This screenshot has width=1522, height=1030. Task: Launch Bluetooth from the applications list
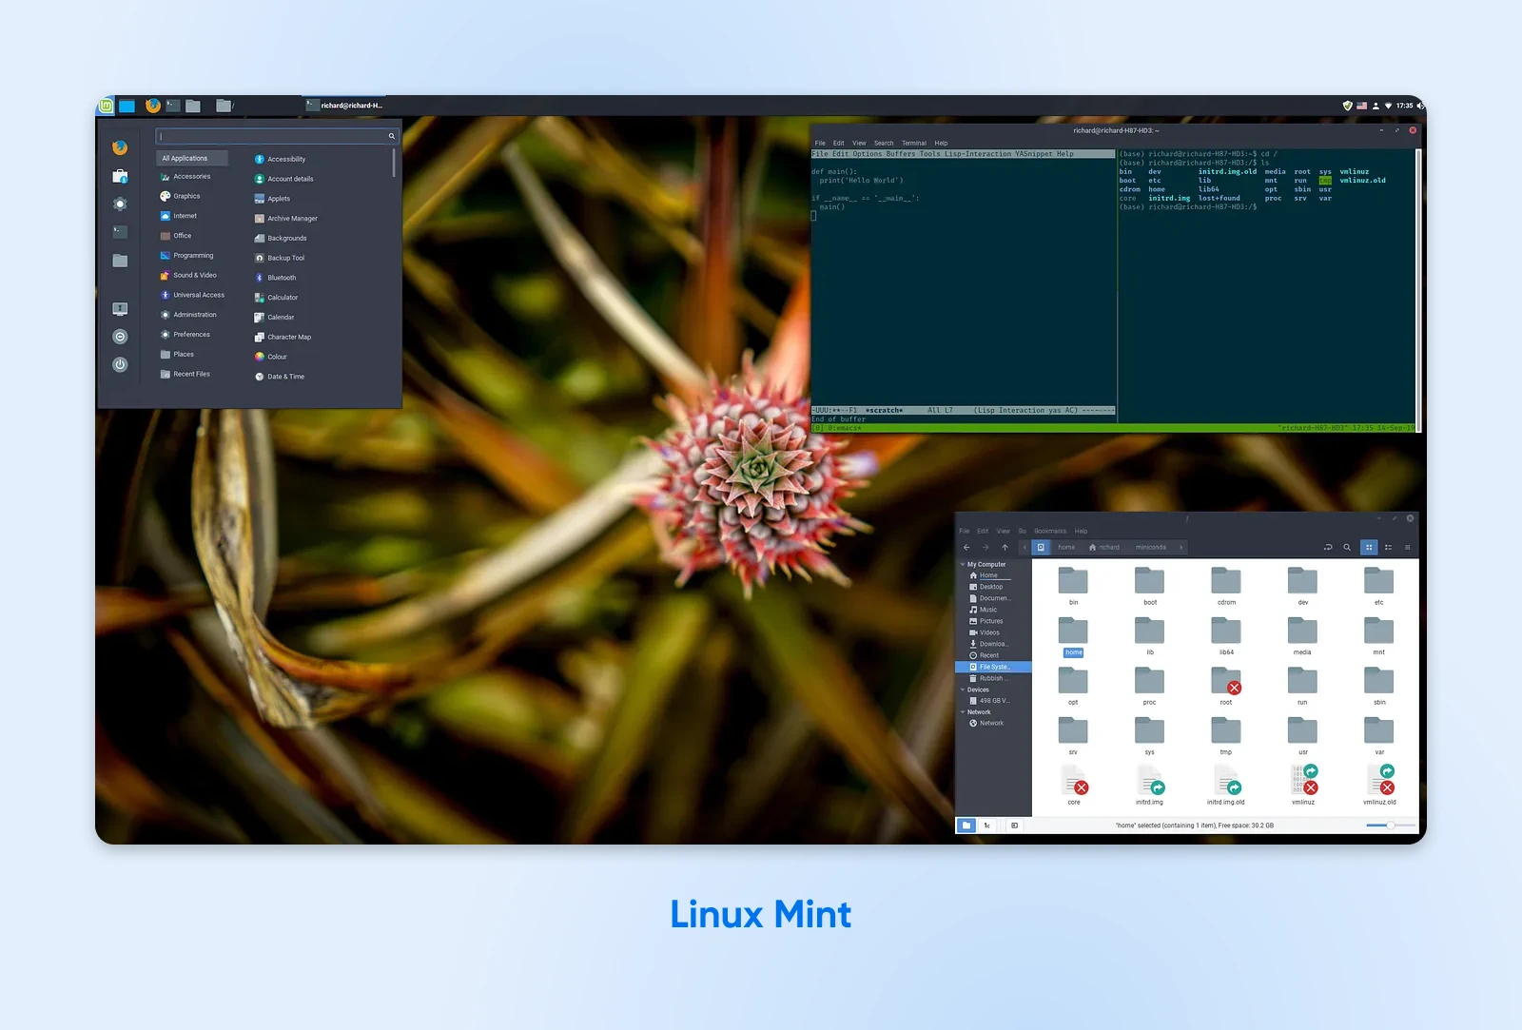coord(275,278)
